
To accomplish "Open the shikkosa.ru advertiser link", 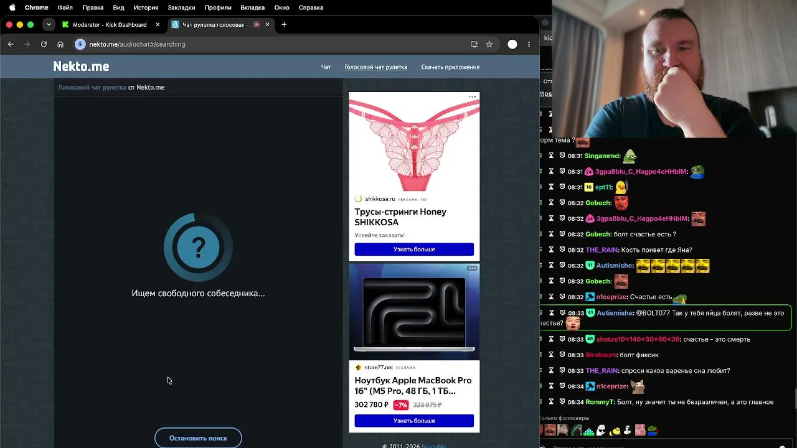I will click(380, 199).
